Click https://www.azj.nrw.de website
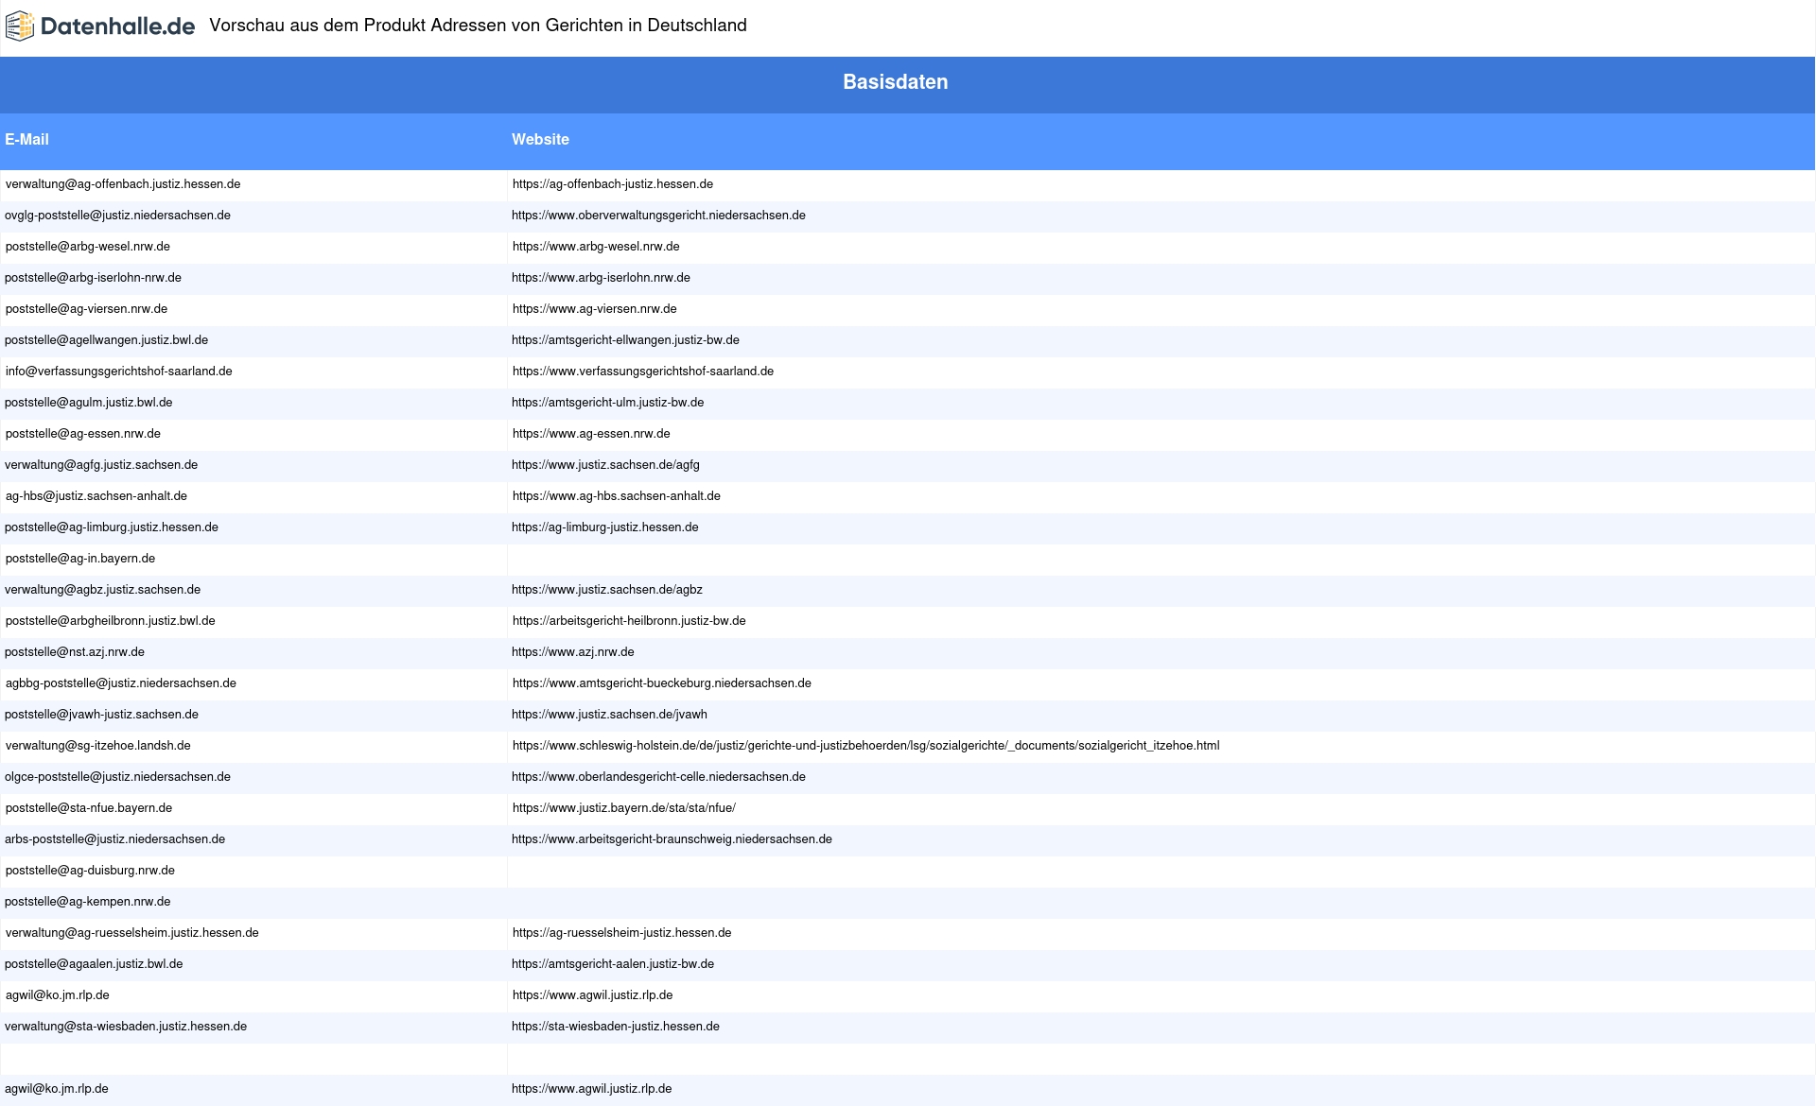 [x=573, y=652]
